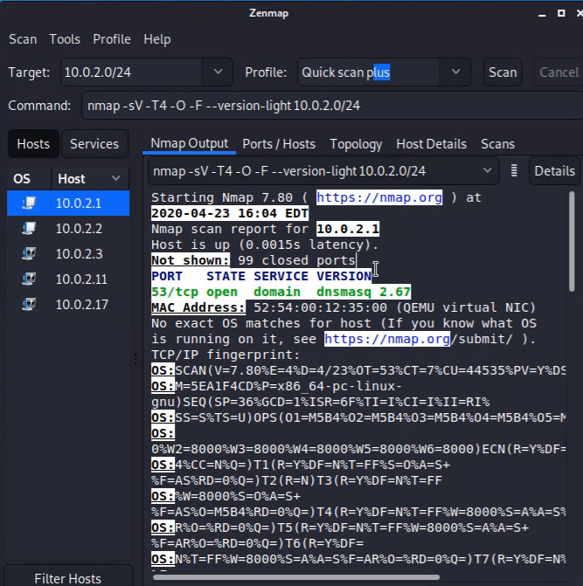Click the Details button
Screen dimensions: 583x586
point(554,171)
